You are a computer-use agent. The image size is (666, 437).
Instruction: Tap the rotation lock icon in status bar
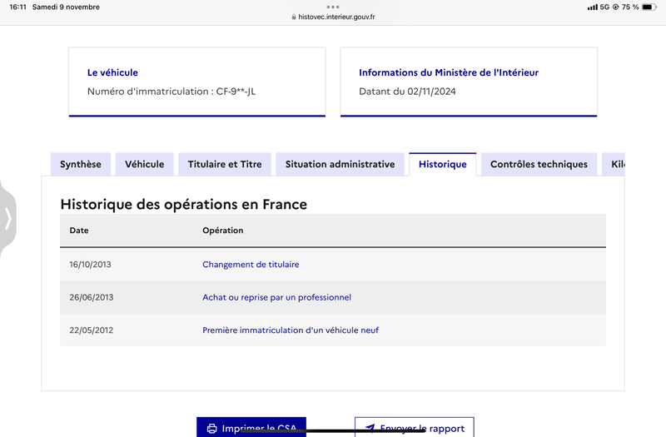point(615,7)
